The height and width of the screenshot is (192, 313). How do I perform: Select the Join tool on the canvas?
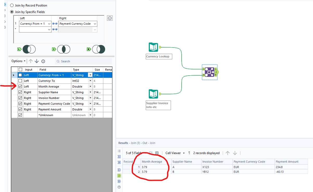pos(209,72)
